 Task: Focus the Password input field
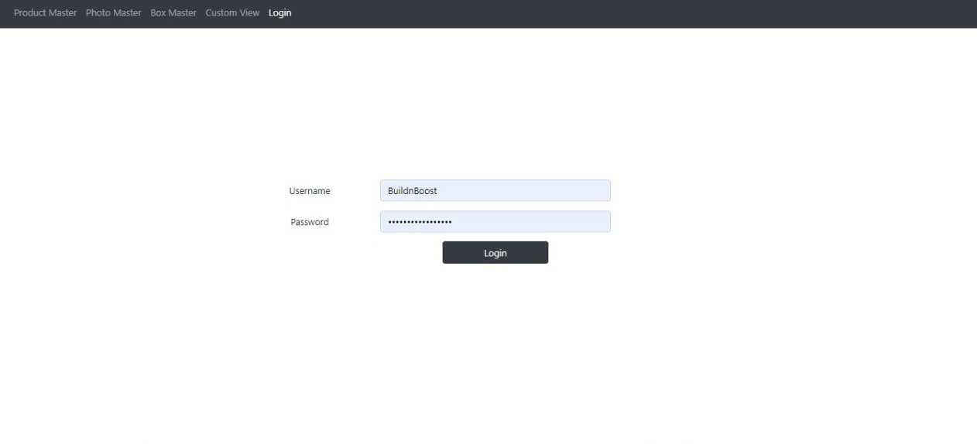(x=495, y=222)
